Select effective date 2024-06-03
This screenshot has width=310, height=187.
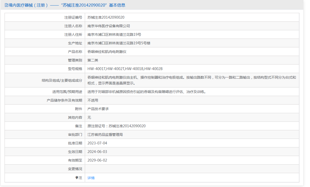97,152
